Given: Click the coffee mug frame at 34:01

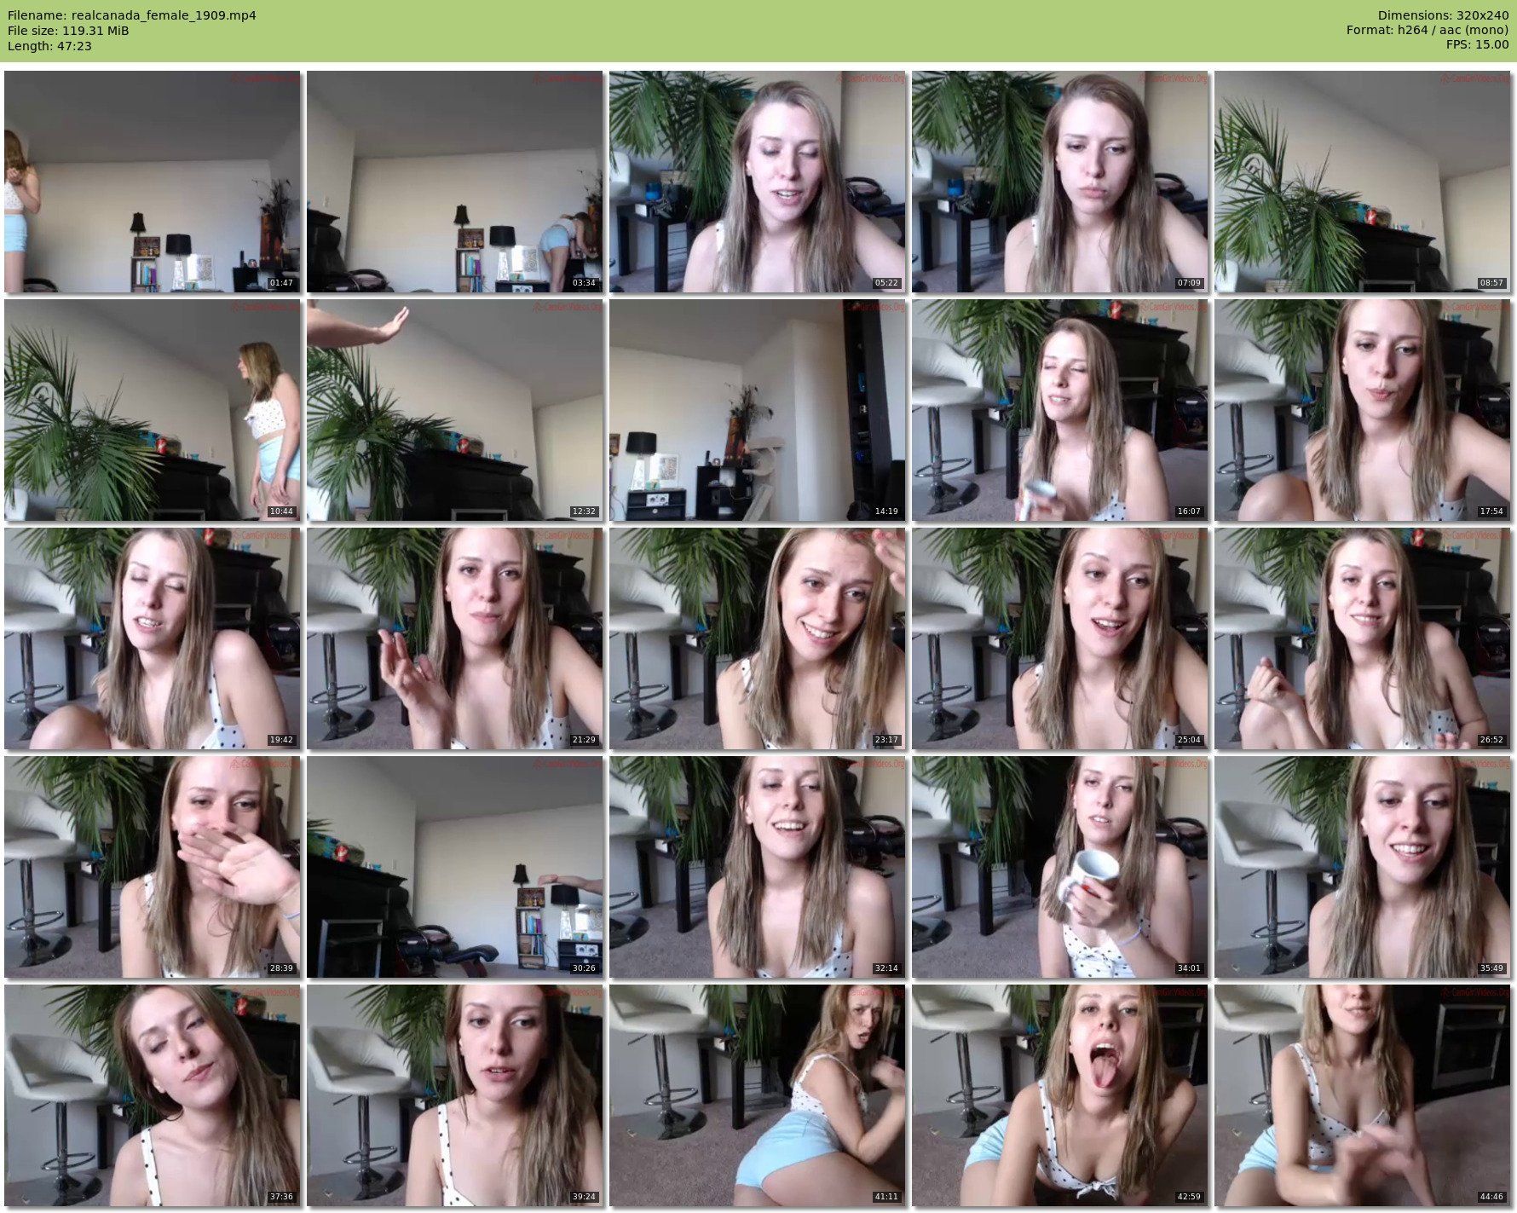Looking at the screenshot, I should tap(1059, 867).
